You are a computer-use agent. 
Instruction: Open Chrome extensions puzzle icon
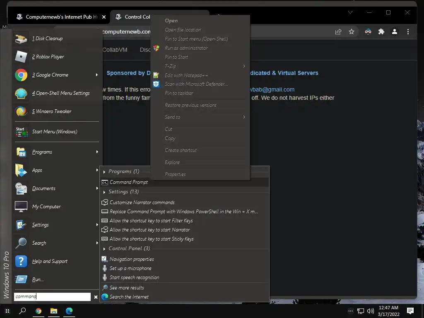coord(381,32)
